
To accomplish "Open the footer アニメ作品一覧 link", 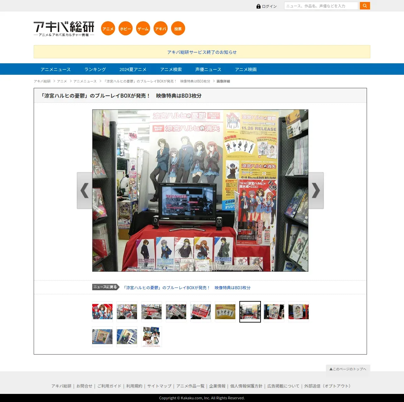I will coord(190,386).
